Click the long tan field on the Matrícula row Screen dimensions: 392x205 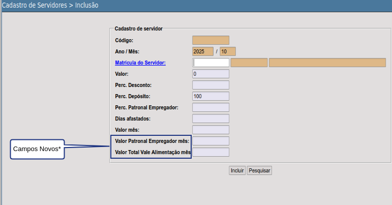tap(327, 63)
